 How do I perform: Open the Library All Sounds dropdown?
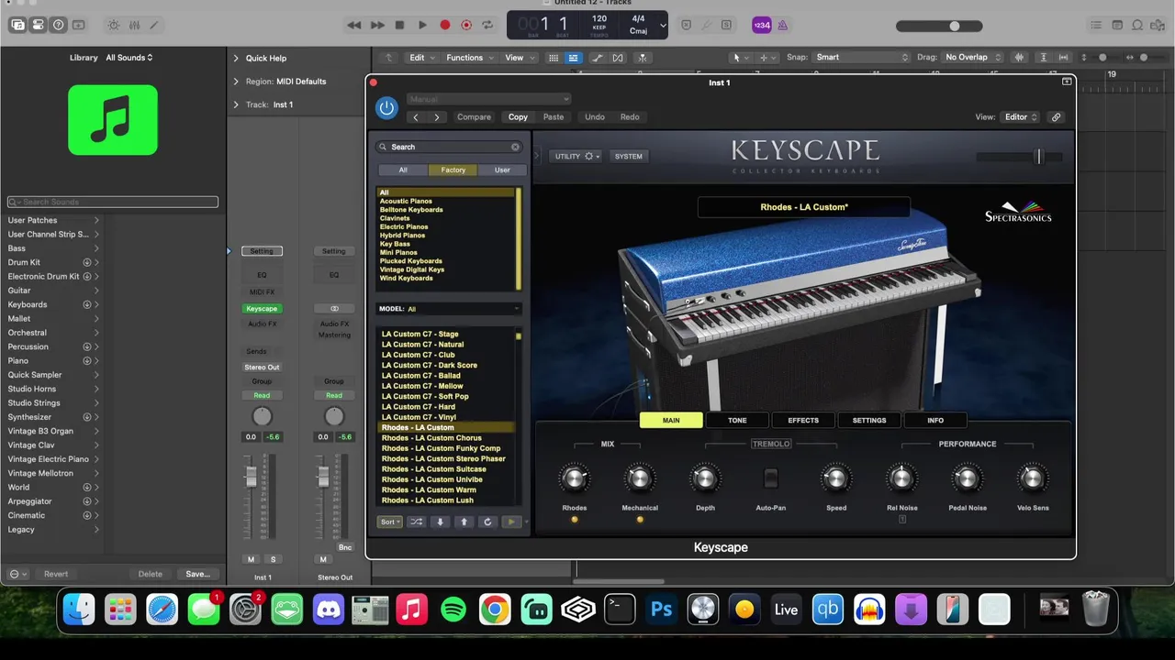(x=129, y=58)
